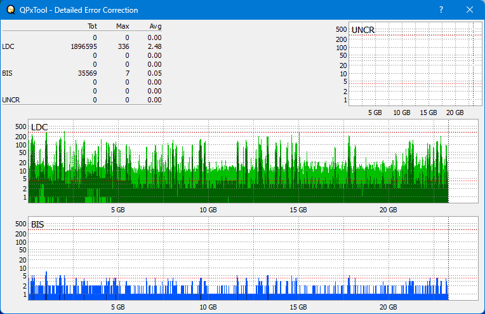This screenshot has height=314, width=485.
Task: Click the 15 GB axis label under BIS graph
Action: (x=298, y=307)
